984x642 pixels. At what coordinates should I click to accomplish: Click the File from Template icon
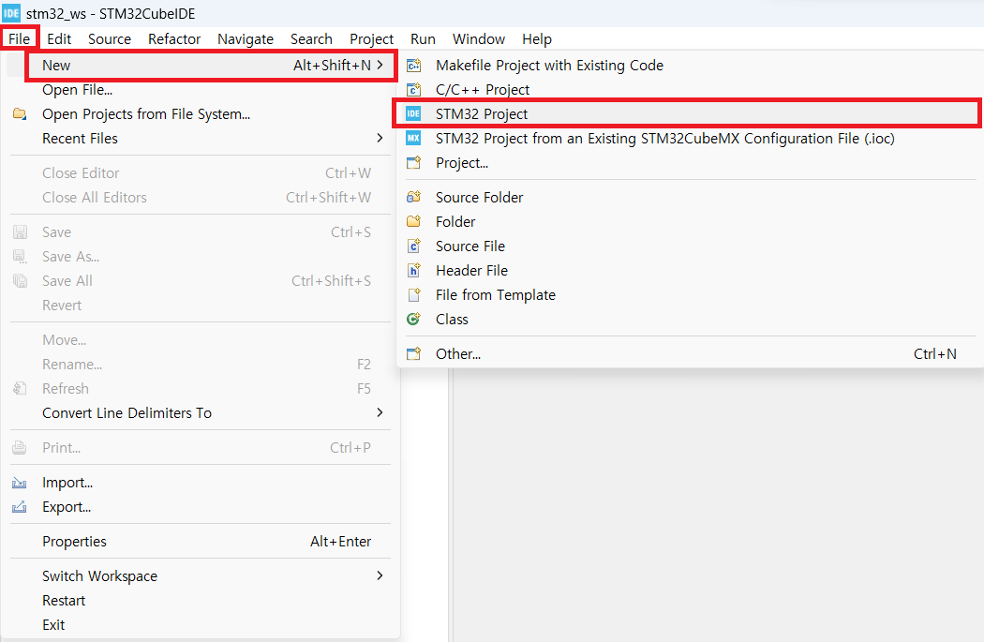click(x=413, y=295)
